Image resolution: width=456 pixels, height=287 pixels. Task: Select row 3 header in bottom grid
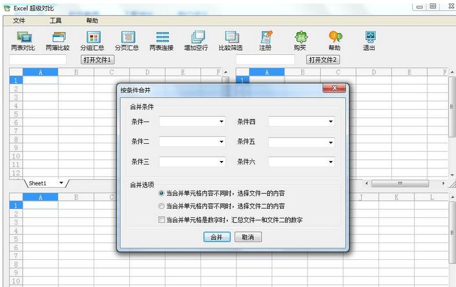coord(16,222)
